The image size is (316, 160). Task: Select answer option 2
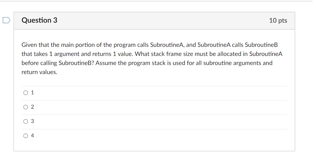click(25, 107)
